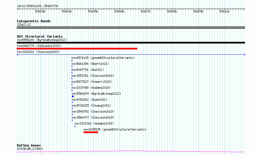This screenshot has height=155, width=253.
Task: Click the small blue marker under nsv3553761
Action: (72, 78)
